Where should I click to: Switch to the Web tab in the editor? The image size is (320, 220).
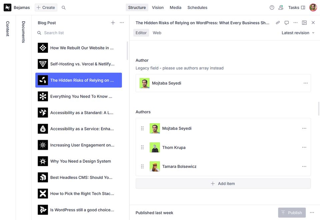(157, 33)
